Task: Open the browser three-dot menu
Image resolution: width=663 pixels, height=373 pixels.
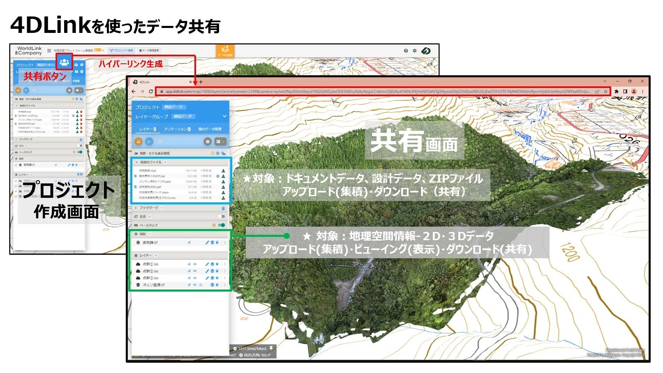Action: (642, 91)
